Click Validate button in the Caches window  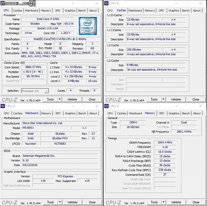coord(176,99)
